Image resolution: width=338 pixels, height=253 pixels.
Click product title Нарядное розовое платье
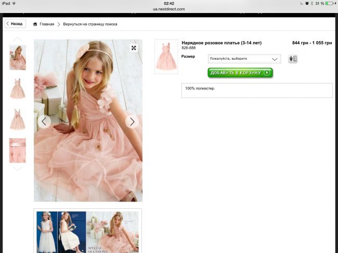tap(222, 43)
